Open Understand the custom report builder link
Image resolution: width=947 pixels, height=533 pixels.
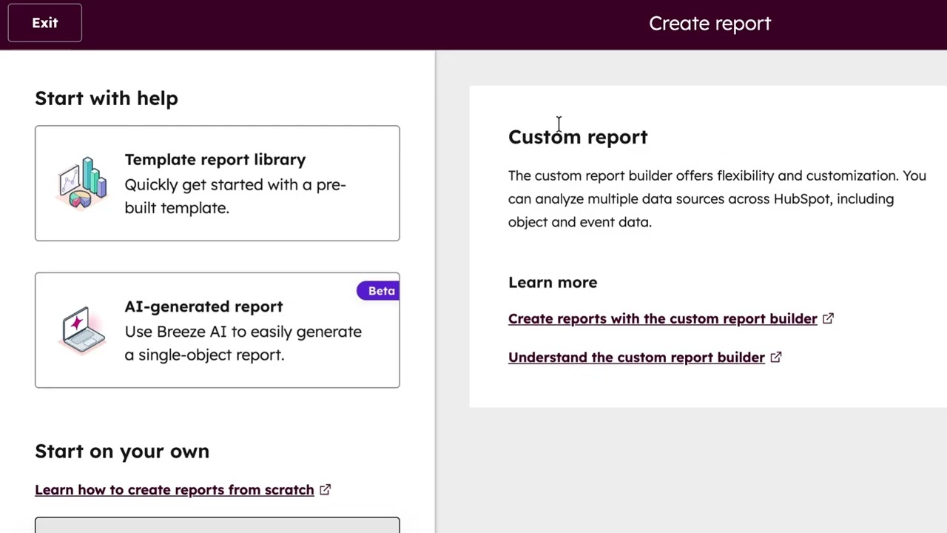click(x=636, y=358)
